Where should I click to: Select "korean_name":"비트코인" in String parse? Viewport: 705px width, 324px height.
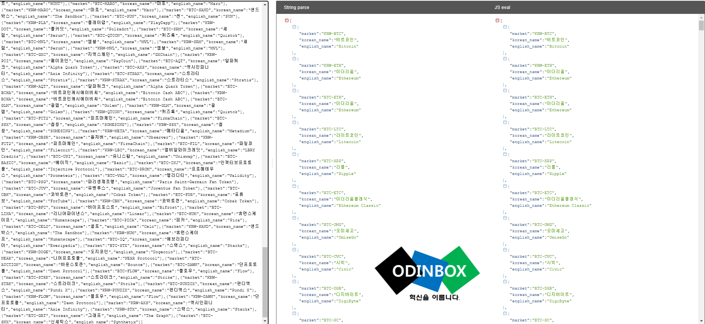point(329,40)
